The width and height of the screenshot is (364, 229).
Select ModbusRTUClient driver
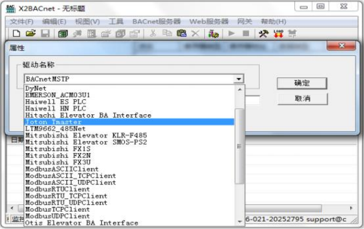coord(129,189)
